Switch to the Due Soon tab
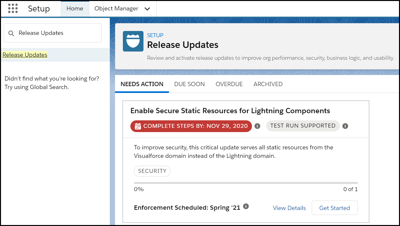Screen dimensions: 400x226 click(x=190, y=84)
